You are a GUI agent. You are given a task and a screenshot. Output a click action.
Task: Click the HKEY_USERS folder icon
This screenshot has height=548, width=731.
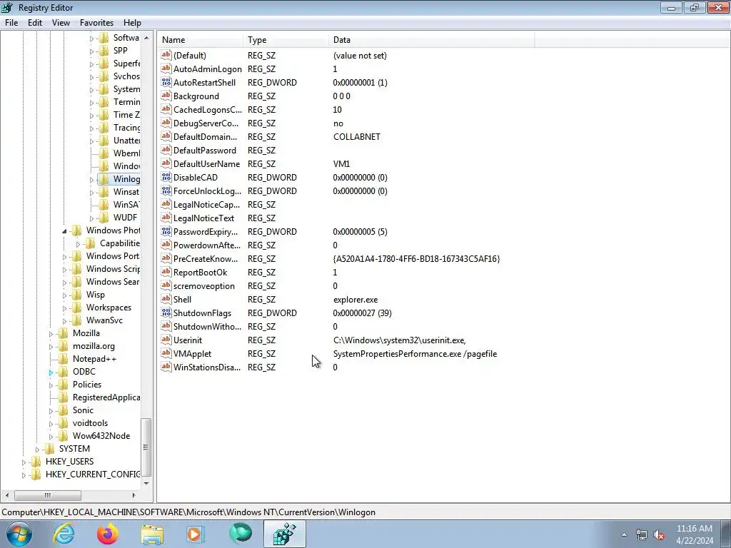36,462
